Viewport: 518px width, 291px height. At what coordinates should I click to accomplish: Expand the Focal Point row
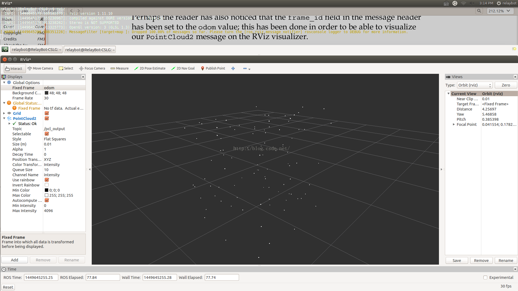(454, 124)
